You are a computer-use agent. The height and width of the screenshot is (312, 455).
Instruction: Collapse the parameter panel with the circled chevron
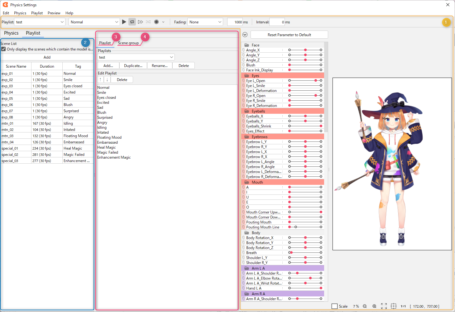click(245, 35)
